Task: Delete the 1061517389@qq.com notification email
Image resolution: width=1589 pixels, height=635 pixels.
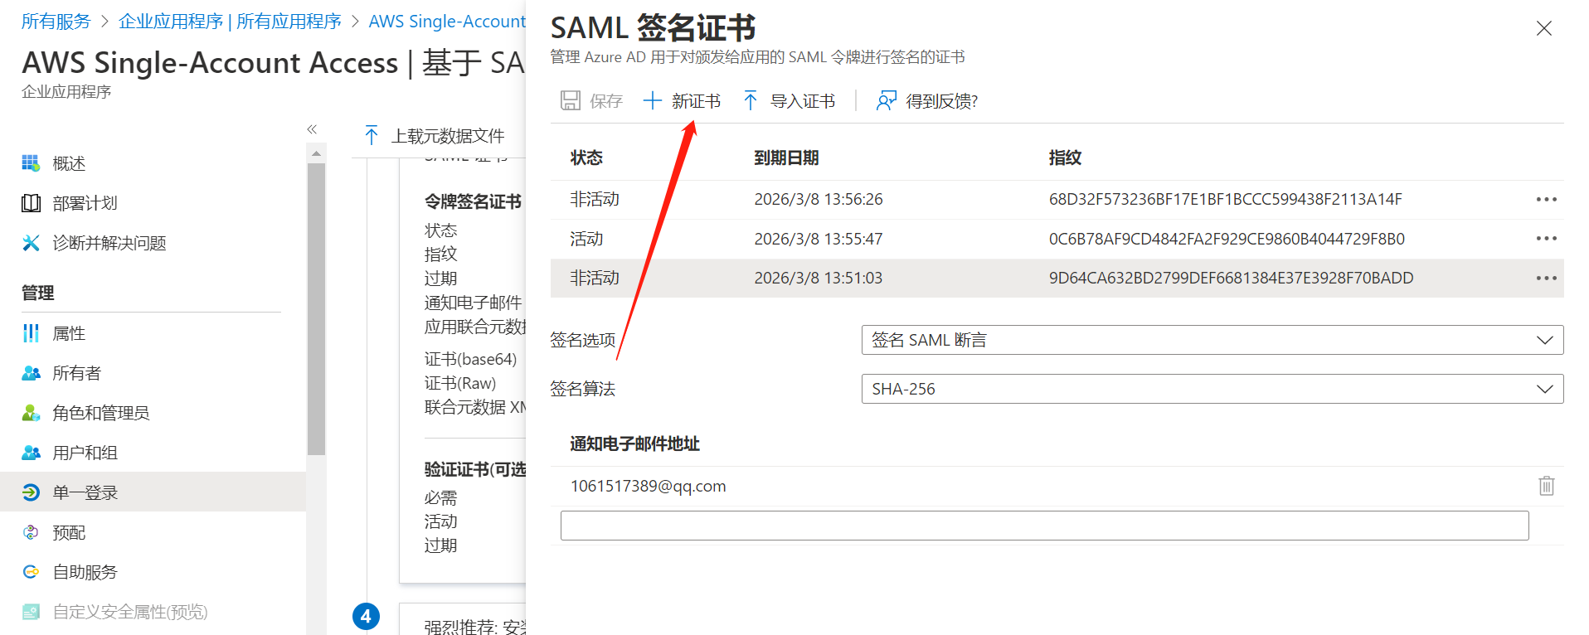Action: (x=1547, y=486)
